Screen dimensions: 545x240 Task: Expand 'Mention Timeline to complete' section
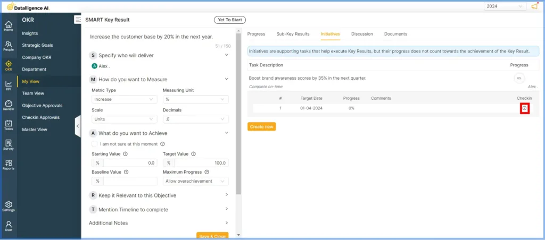pyautogui.click(x=227, y=209)
